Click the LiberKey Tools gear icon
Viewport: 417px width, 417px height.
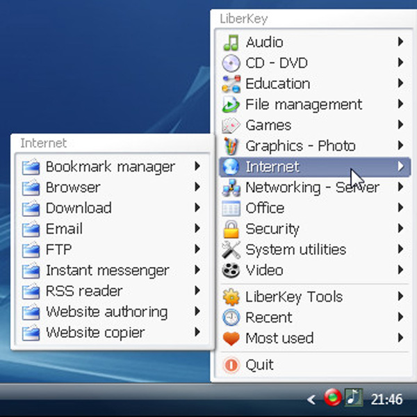coord(231,297)
